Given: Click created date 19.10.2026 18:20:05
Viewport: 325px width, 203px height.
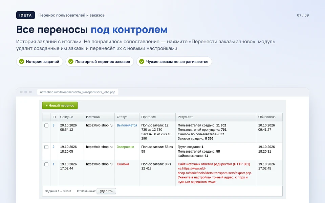Looking at the screenshot, I should pos(68,149).
